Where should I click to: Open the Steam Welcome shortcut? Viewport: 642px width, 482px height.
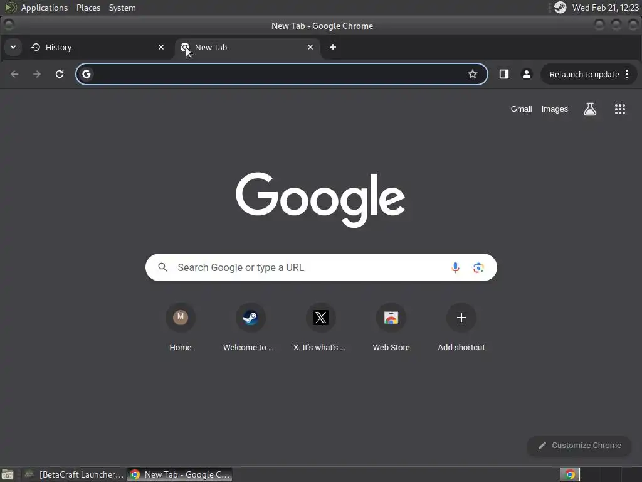(250, 328)
